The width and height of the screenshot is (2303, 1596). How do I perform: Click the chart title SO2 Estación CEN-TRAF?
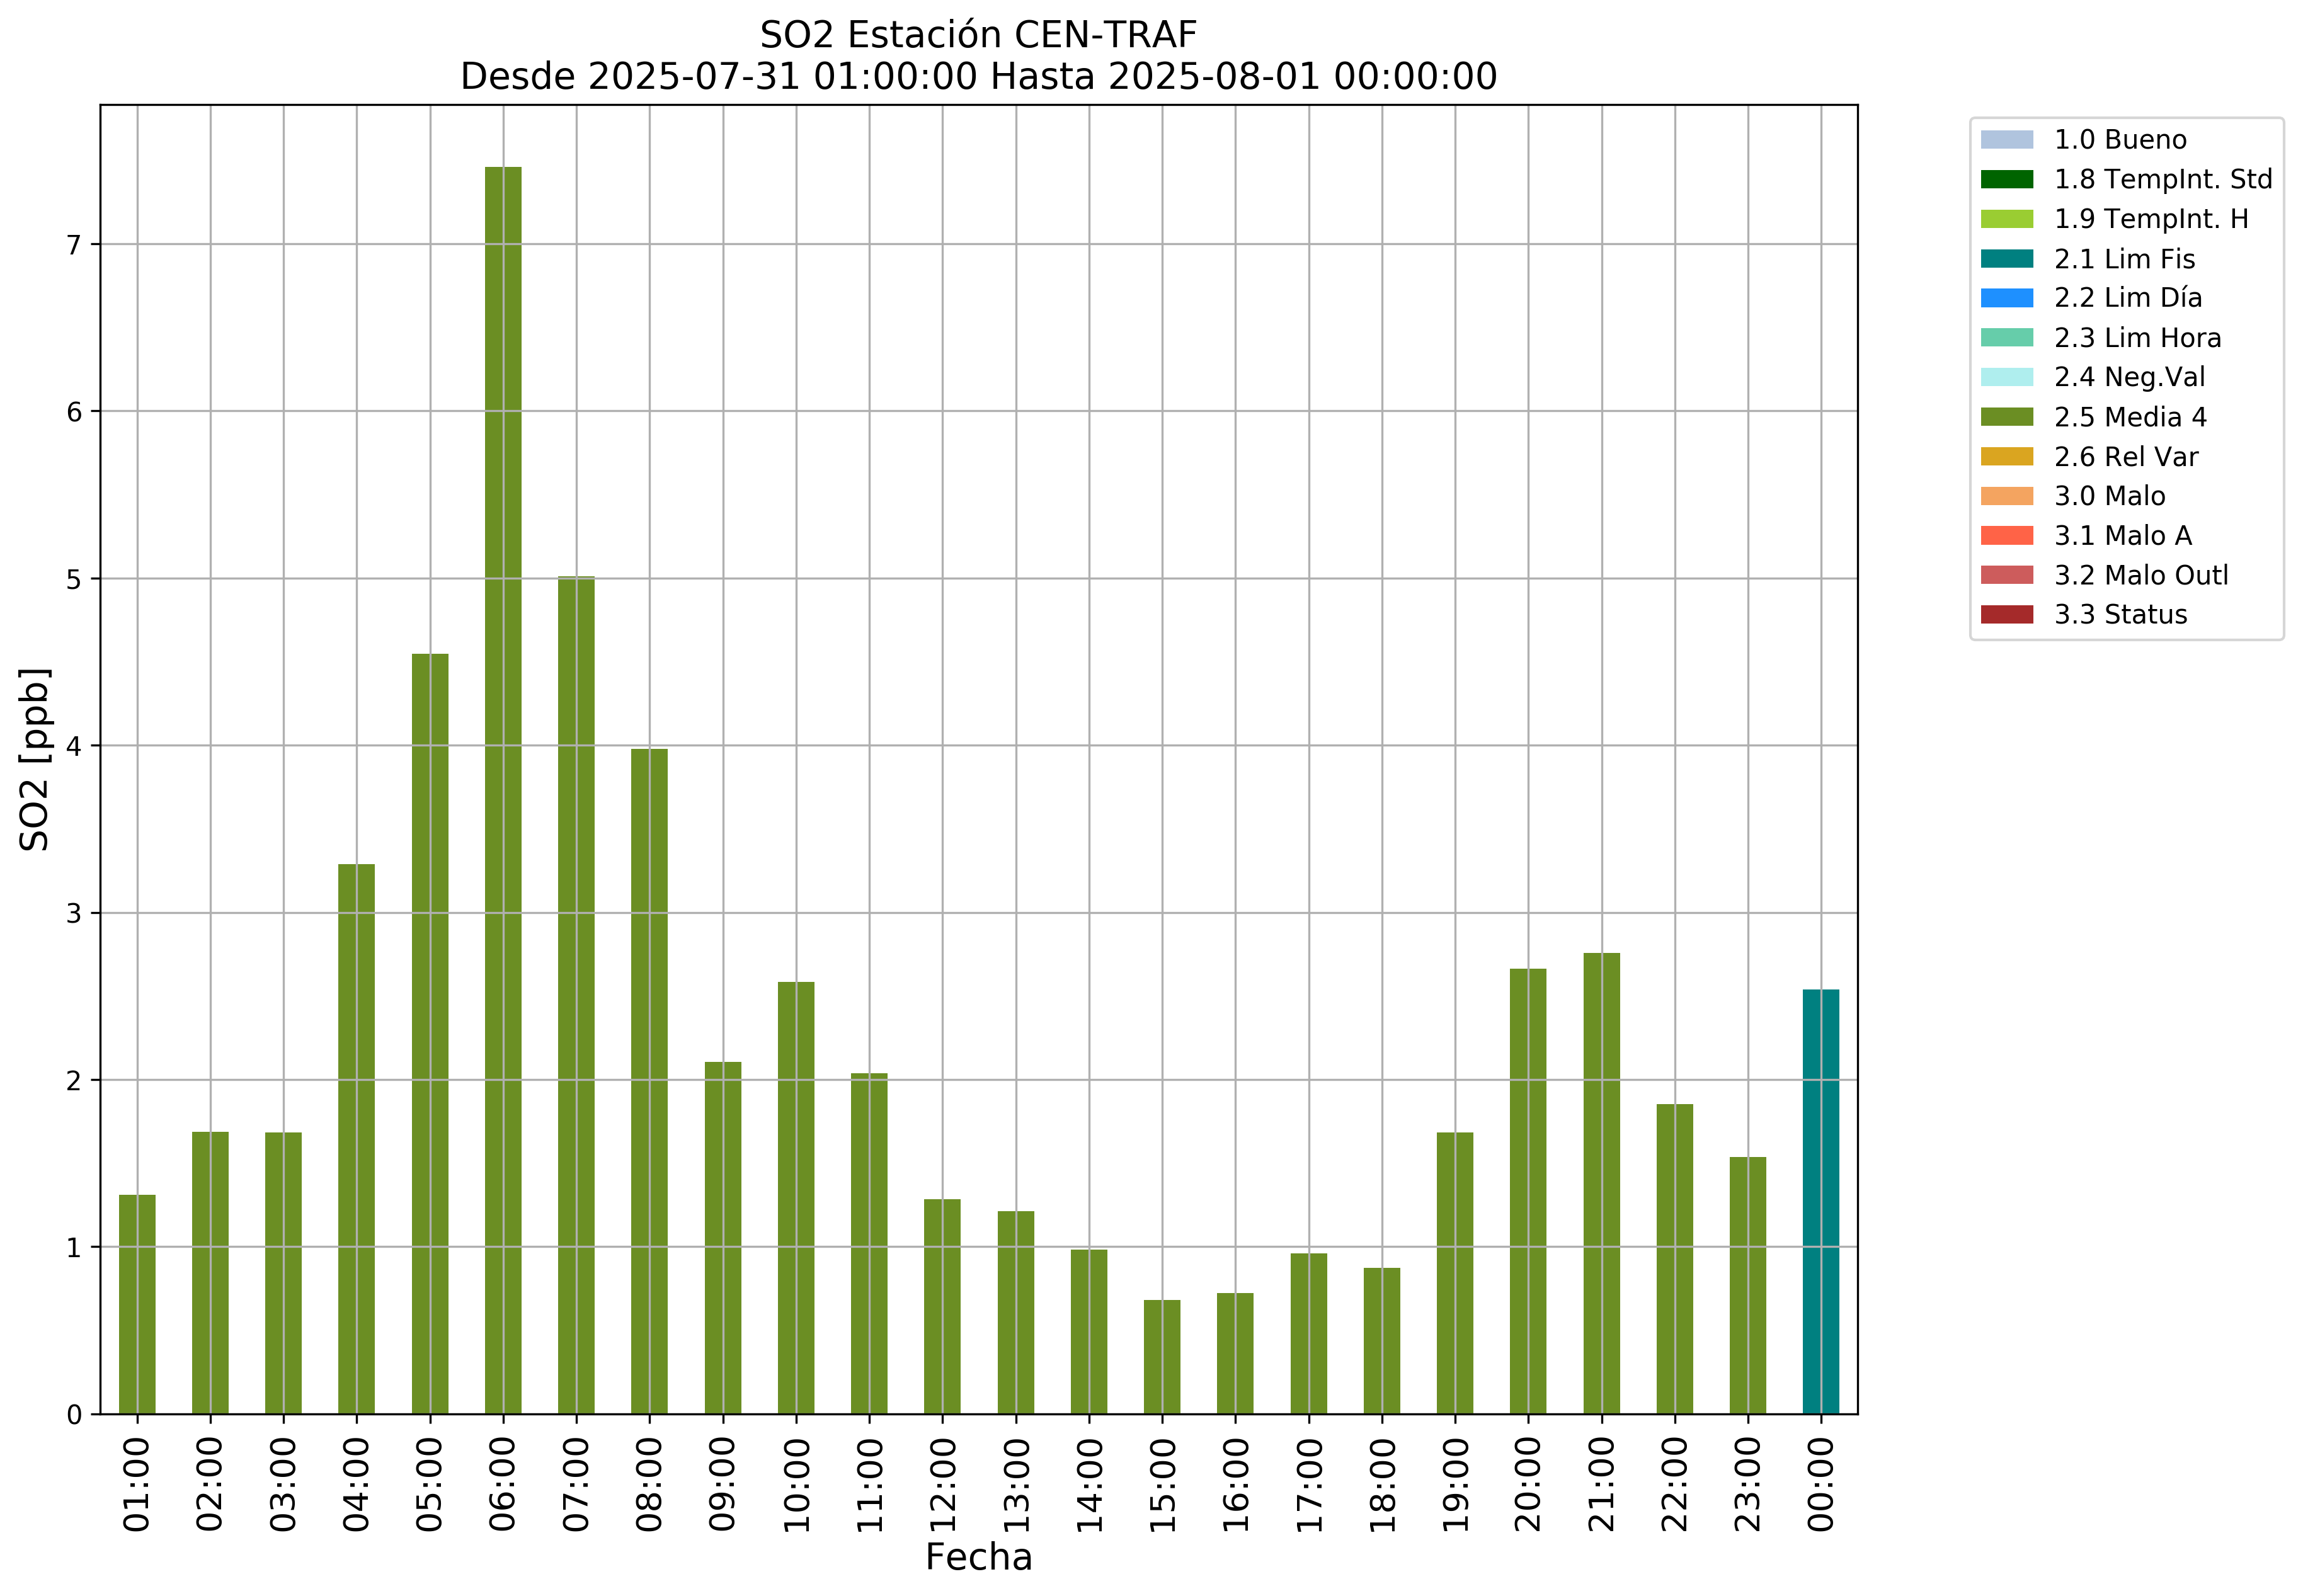[x=978, y=35]
